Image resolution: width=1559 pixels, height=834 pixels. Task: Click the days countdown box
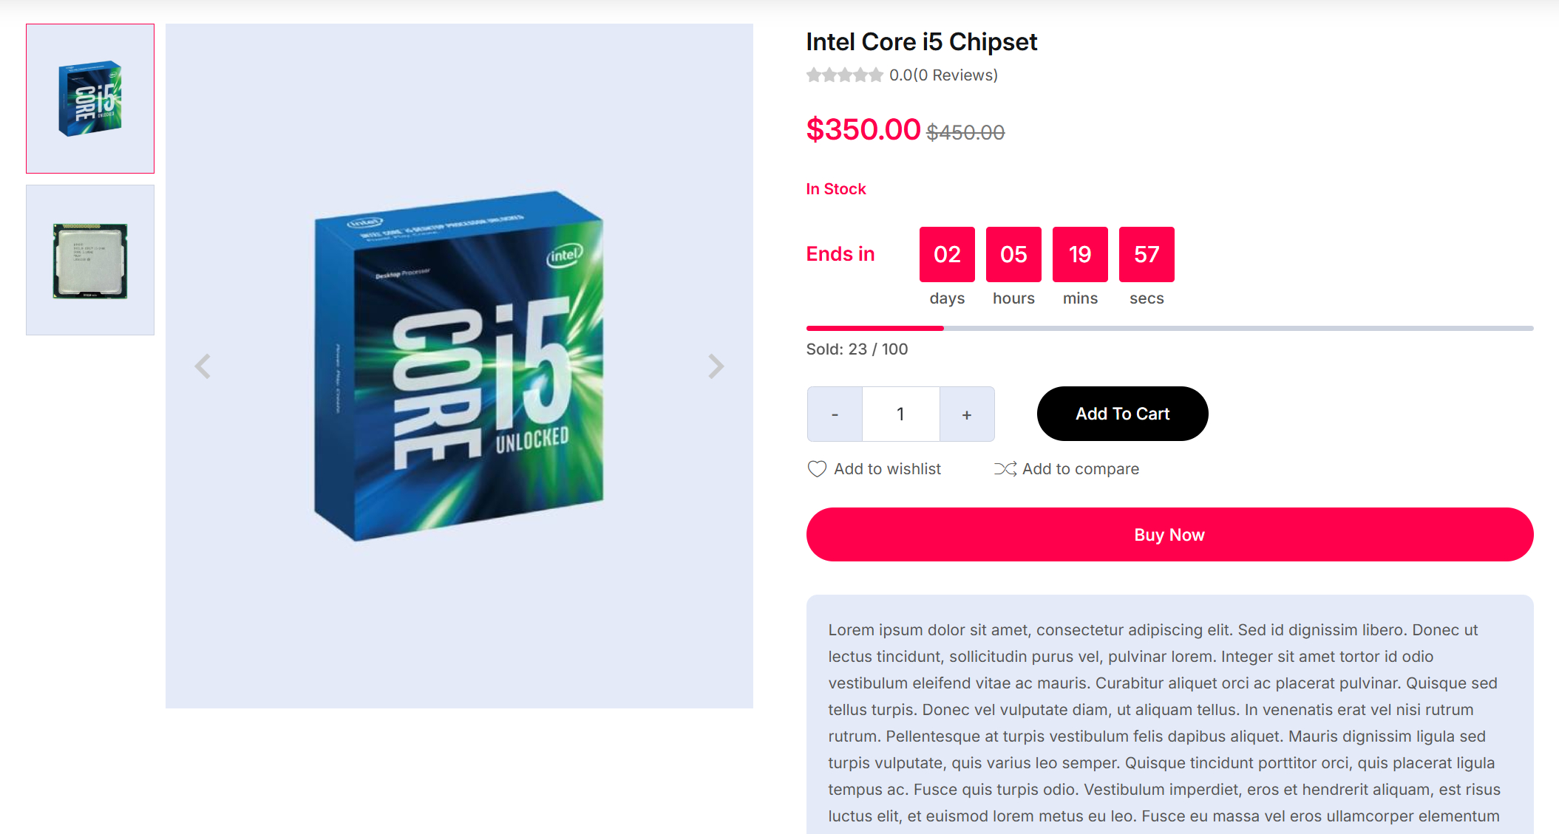coord(947,255)
